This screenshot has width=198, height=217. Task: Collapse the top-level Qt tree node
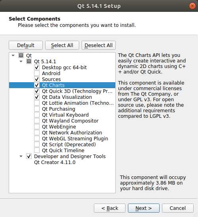pos(13,55)
